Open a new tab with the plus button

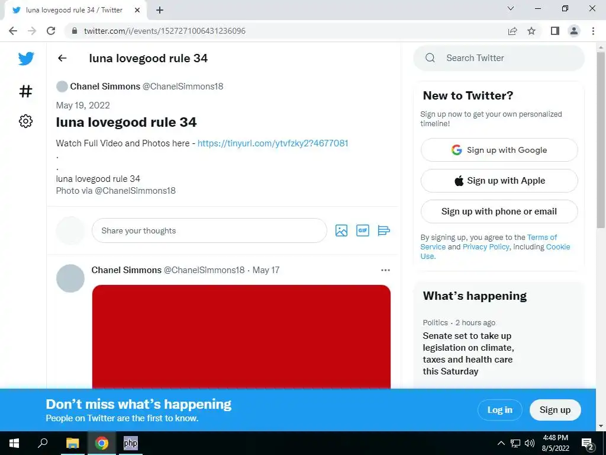160,10
